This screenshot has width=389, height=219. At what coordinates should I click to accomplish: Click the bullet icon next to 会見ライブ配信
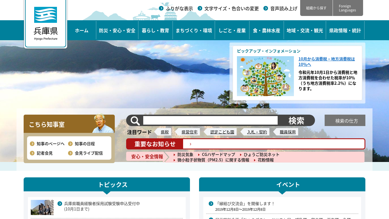[70, 153]
